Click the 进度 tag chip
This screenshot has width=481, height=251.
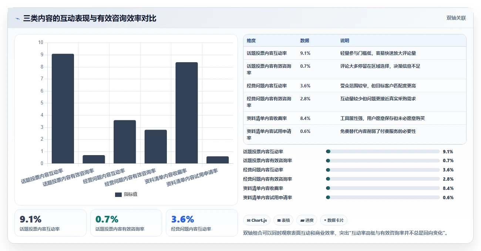[307, 220]
